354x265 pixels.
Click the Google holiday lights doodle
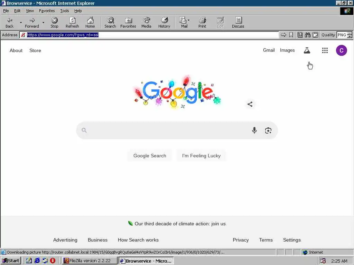point(177,92)
